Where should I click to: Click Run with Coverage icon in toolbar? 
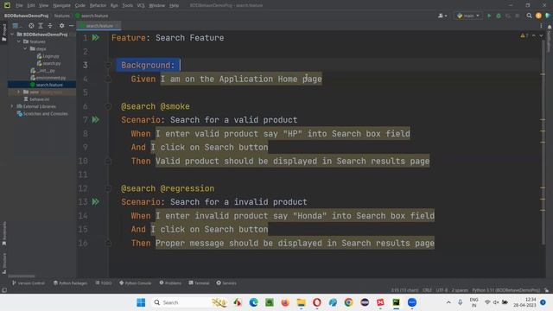click(x=508, y=16)
